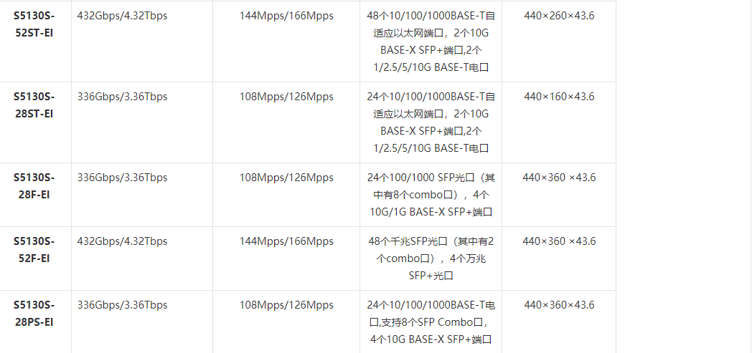752x353 pixels.
Task: Select the S5130S-28ST-EI model name
Action: [x=34, y=105]
